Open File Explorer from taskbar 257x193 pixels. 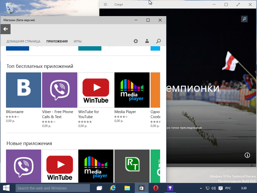pos(127,188)
